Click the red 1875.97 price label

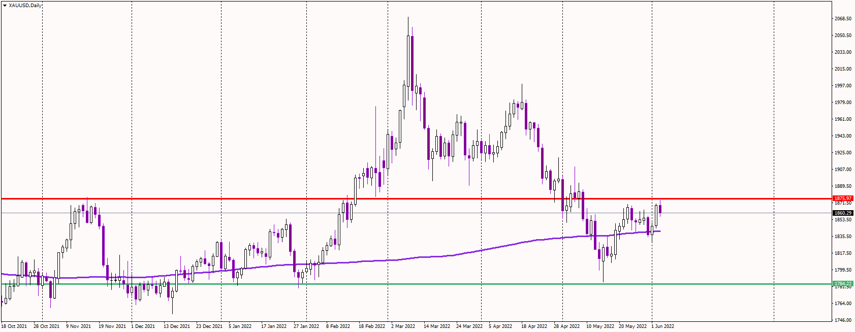point(843,198)
